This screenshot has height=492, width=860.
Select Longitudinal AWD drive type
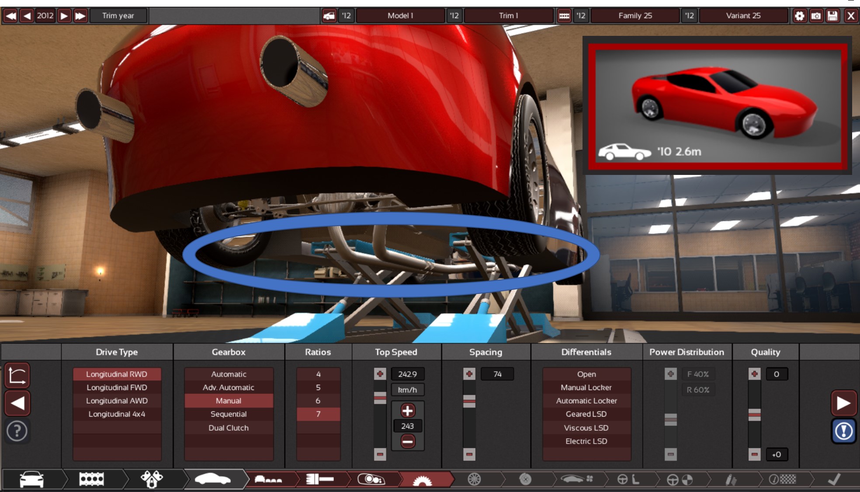(x=117, y=401)
